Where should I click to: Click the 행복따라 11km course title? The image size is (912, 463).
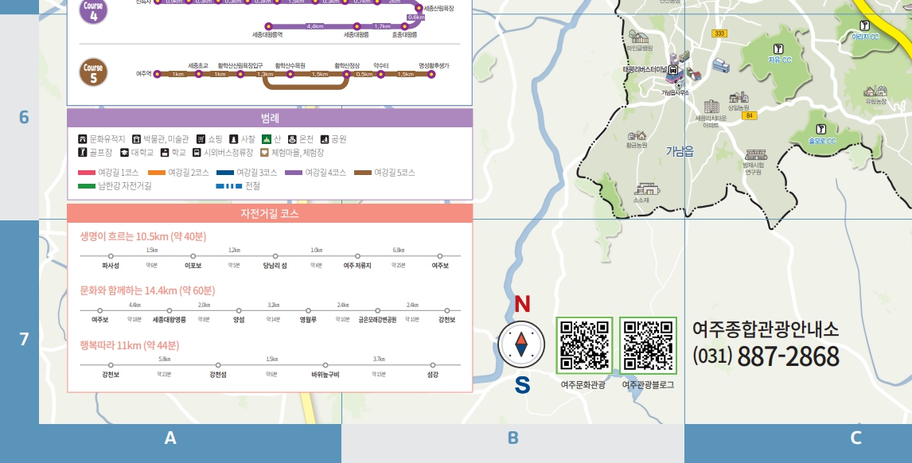pos(130,345)
